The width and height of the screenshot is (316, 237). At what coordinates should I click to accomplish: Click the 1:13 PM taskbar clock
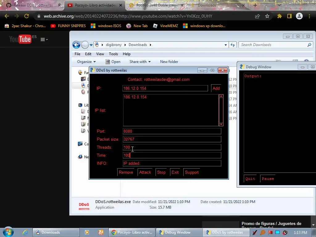[x=300, y=233]
